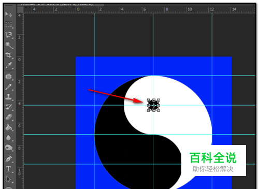Activate the Magic Wand tool
Screen dimensions: 259x189
(x=8, y=45)
